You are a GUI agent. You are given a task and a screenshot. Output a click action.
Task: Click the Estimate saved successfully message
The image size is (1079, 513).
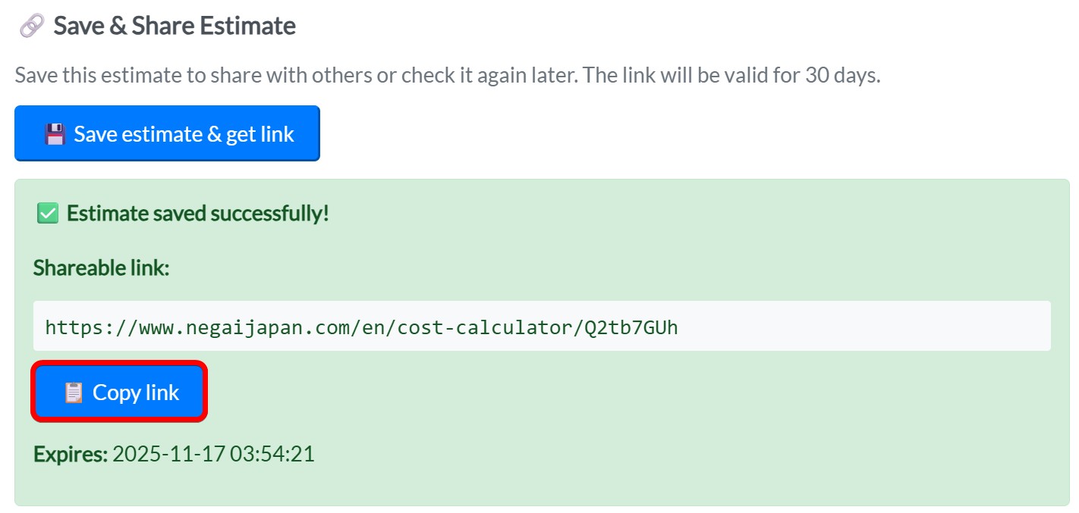[198, 214]
